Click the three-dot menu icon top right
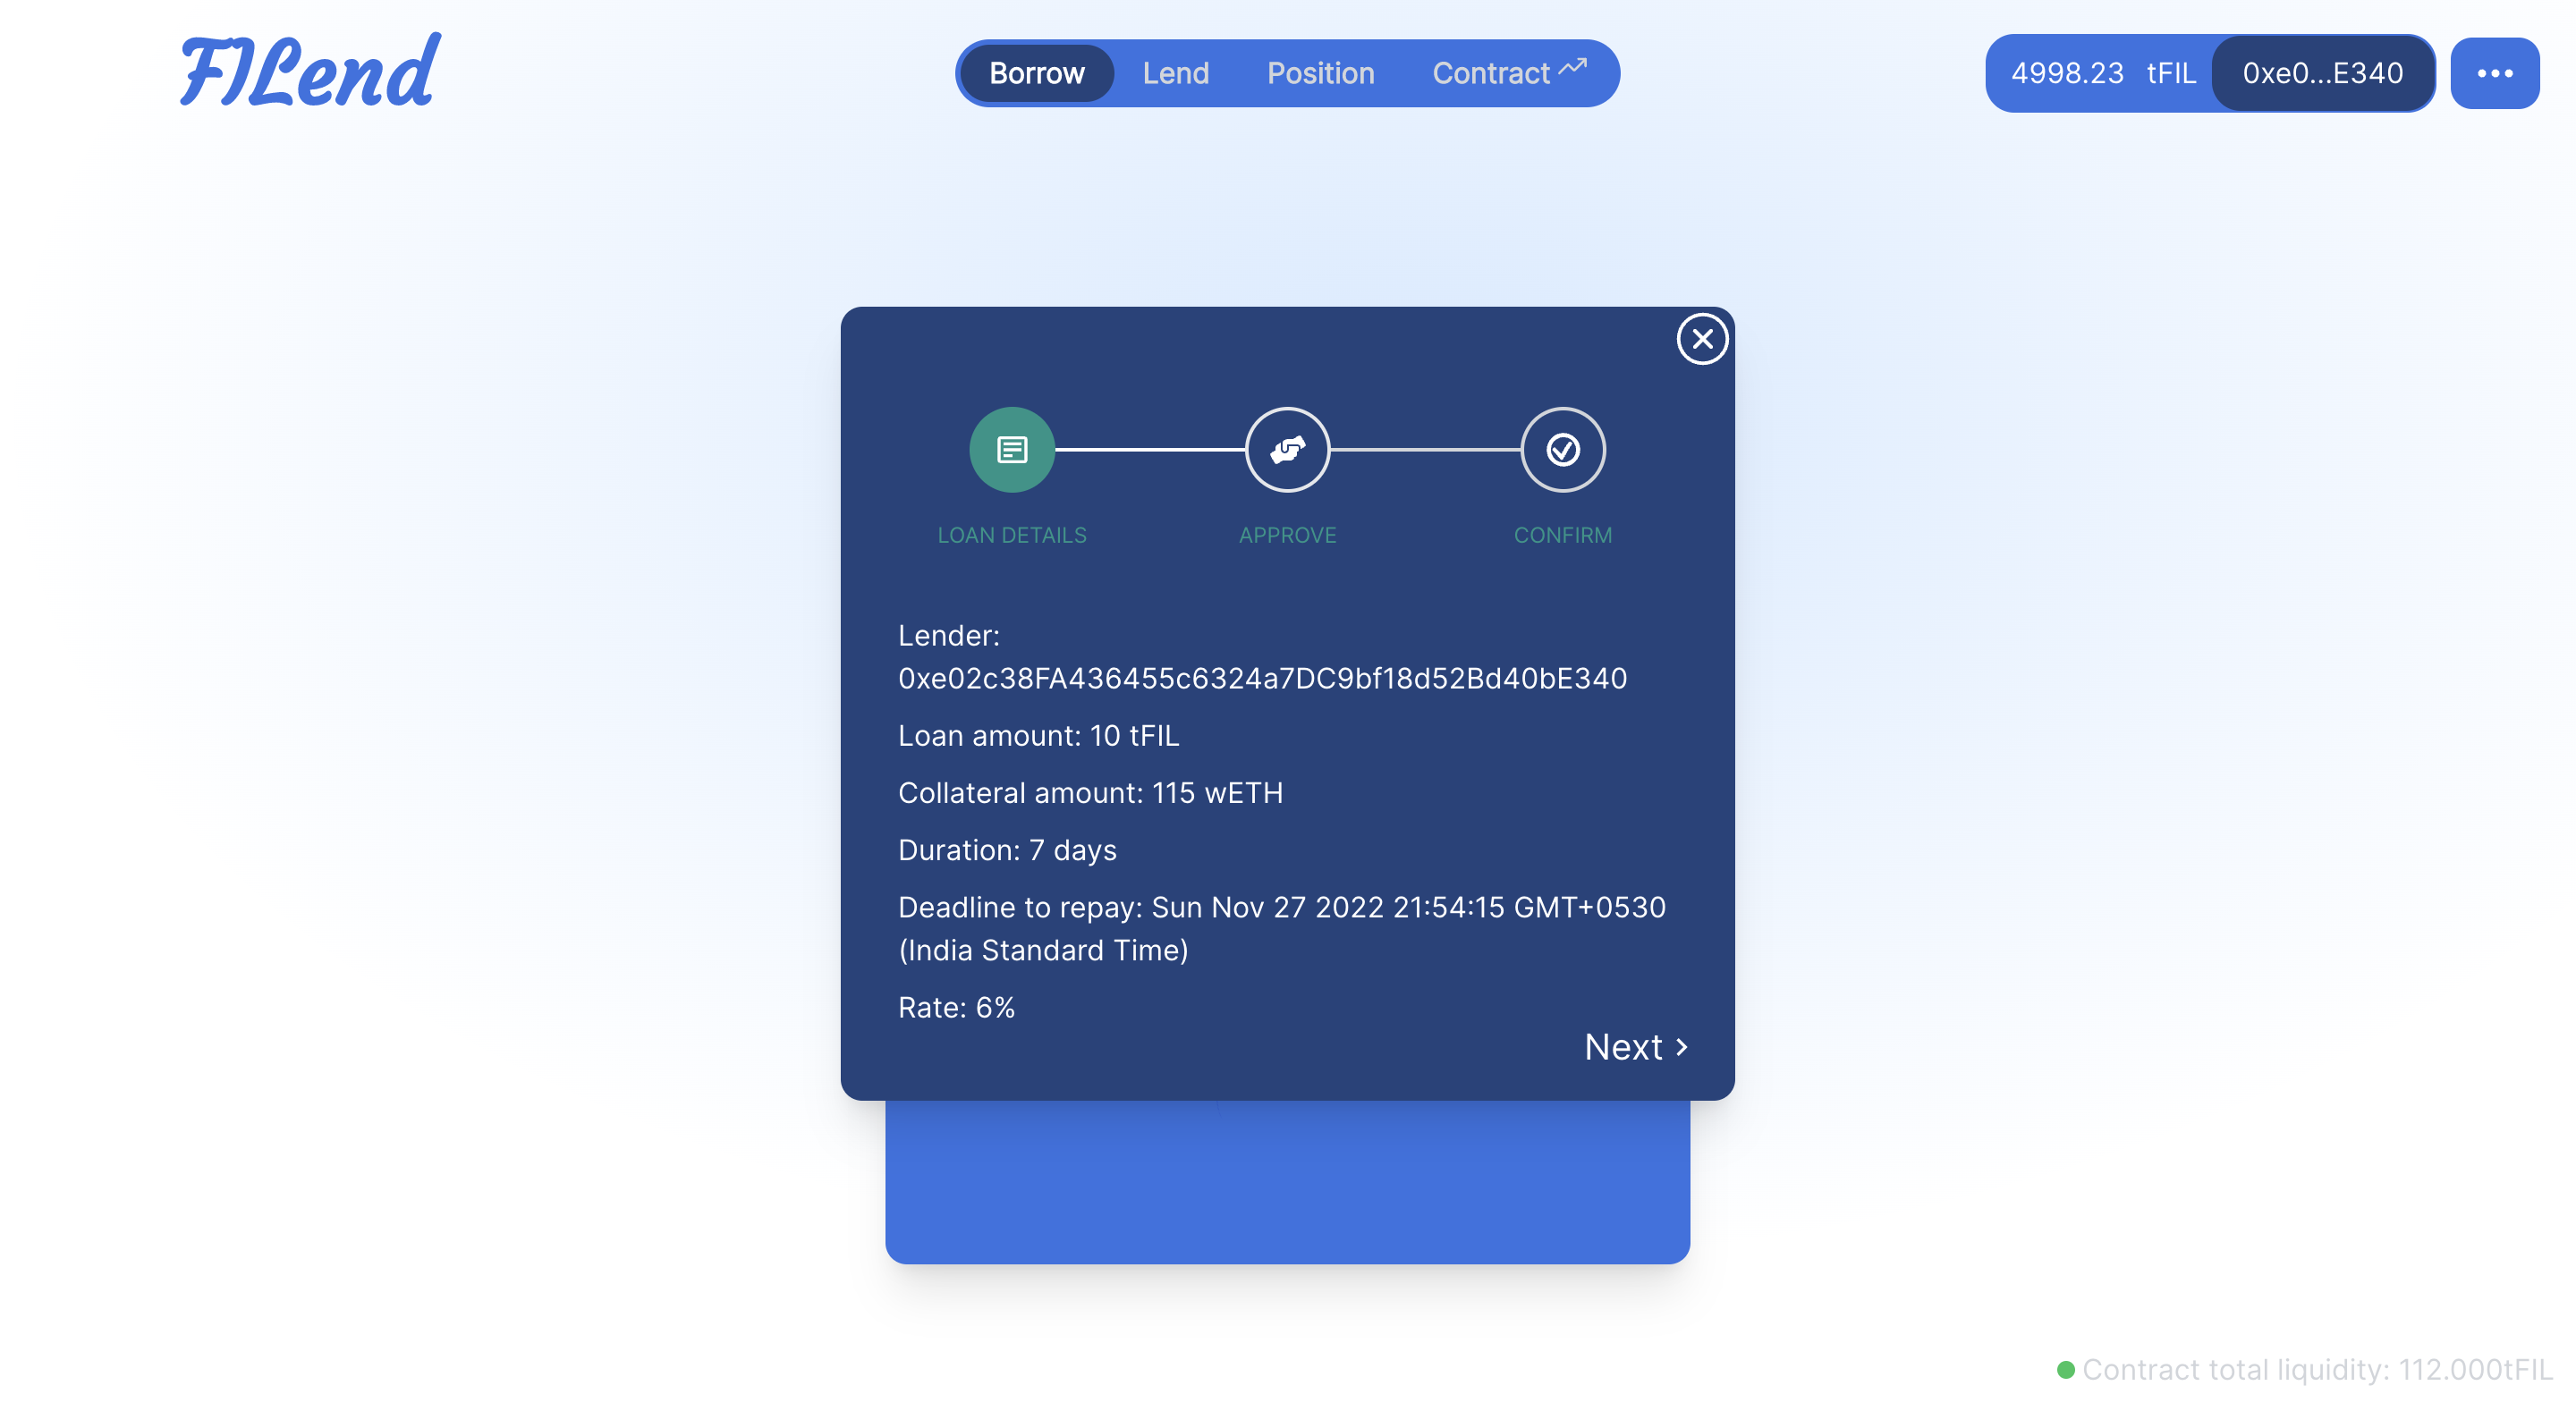This screenshot has width=2576, height=1411. tap(2496, 73)
